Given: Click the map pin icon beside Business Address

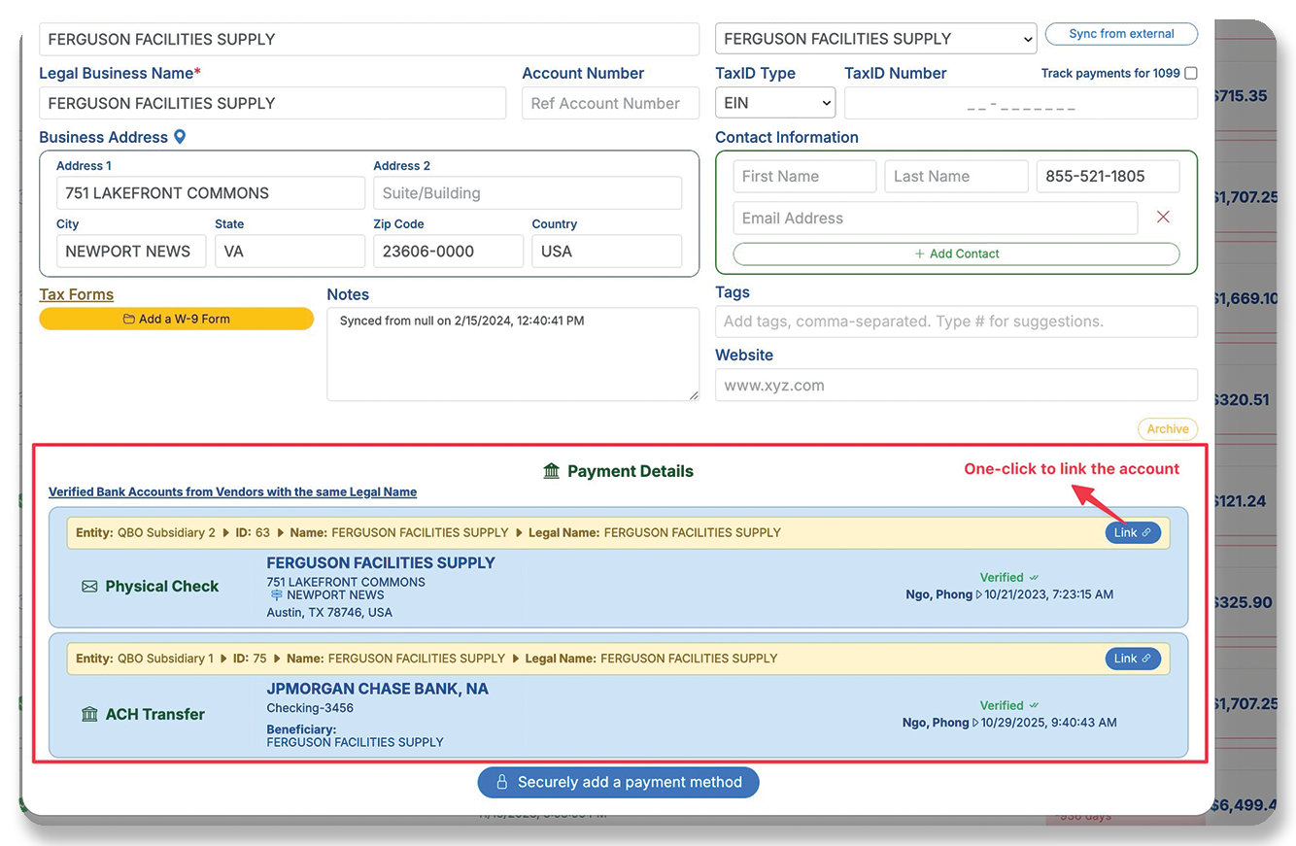Looking at the screenshot, I should 180,137.
